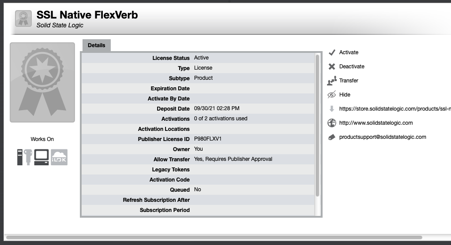Viewport: 451px width, 245px height.
Task: Click the iLok Cloud icon
Action: 59,157
